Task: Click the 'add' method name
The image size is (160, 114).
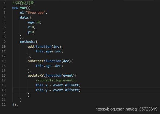Action: pos(31,46)
